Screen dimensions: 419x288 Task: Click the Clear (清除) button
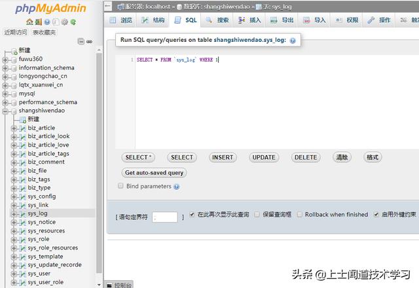tap(342, 157)
